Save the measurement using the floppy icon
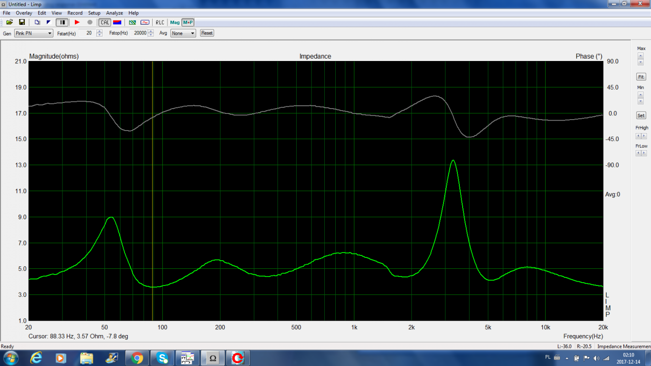This screenshot has width=651, height=366. click(22, 22)
